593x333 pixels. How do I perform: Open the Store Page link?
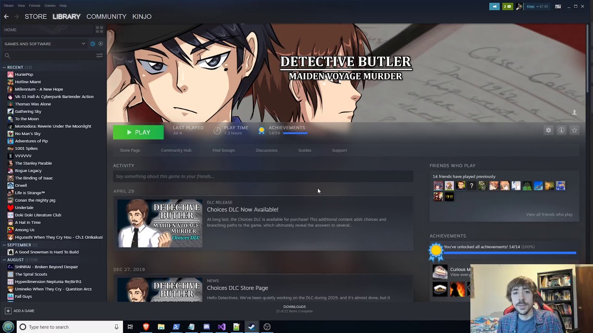(x=130, y=150)
